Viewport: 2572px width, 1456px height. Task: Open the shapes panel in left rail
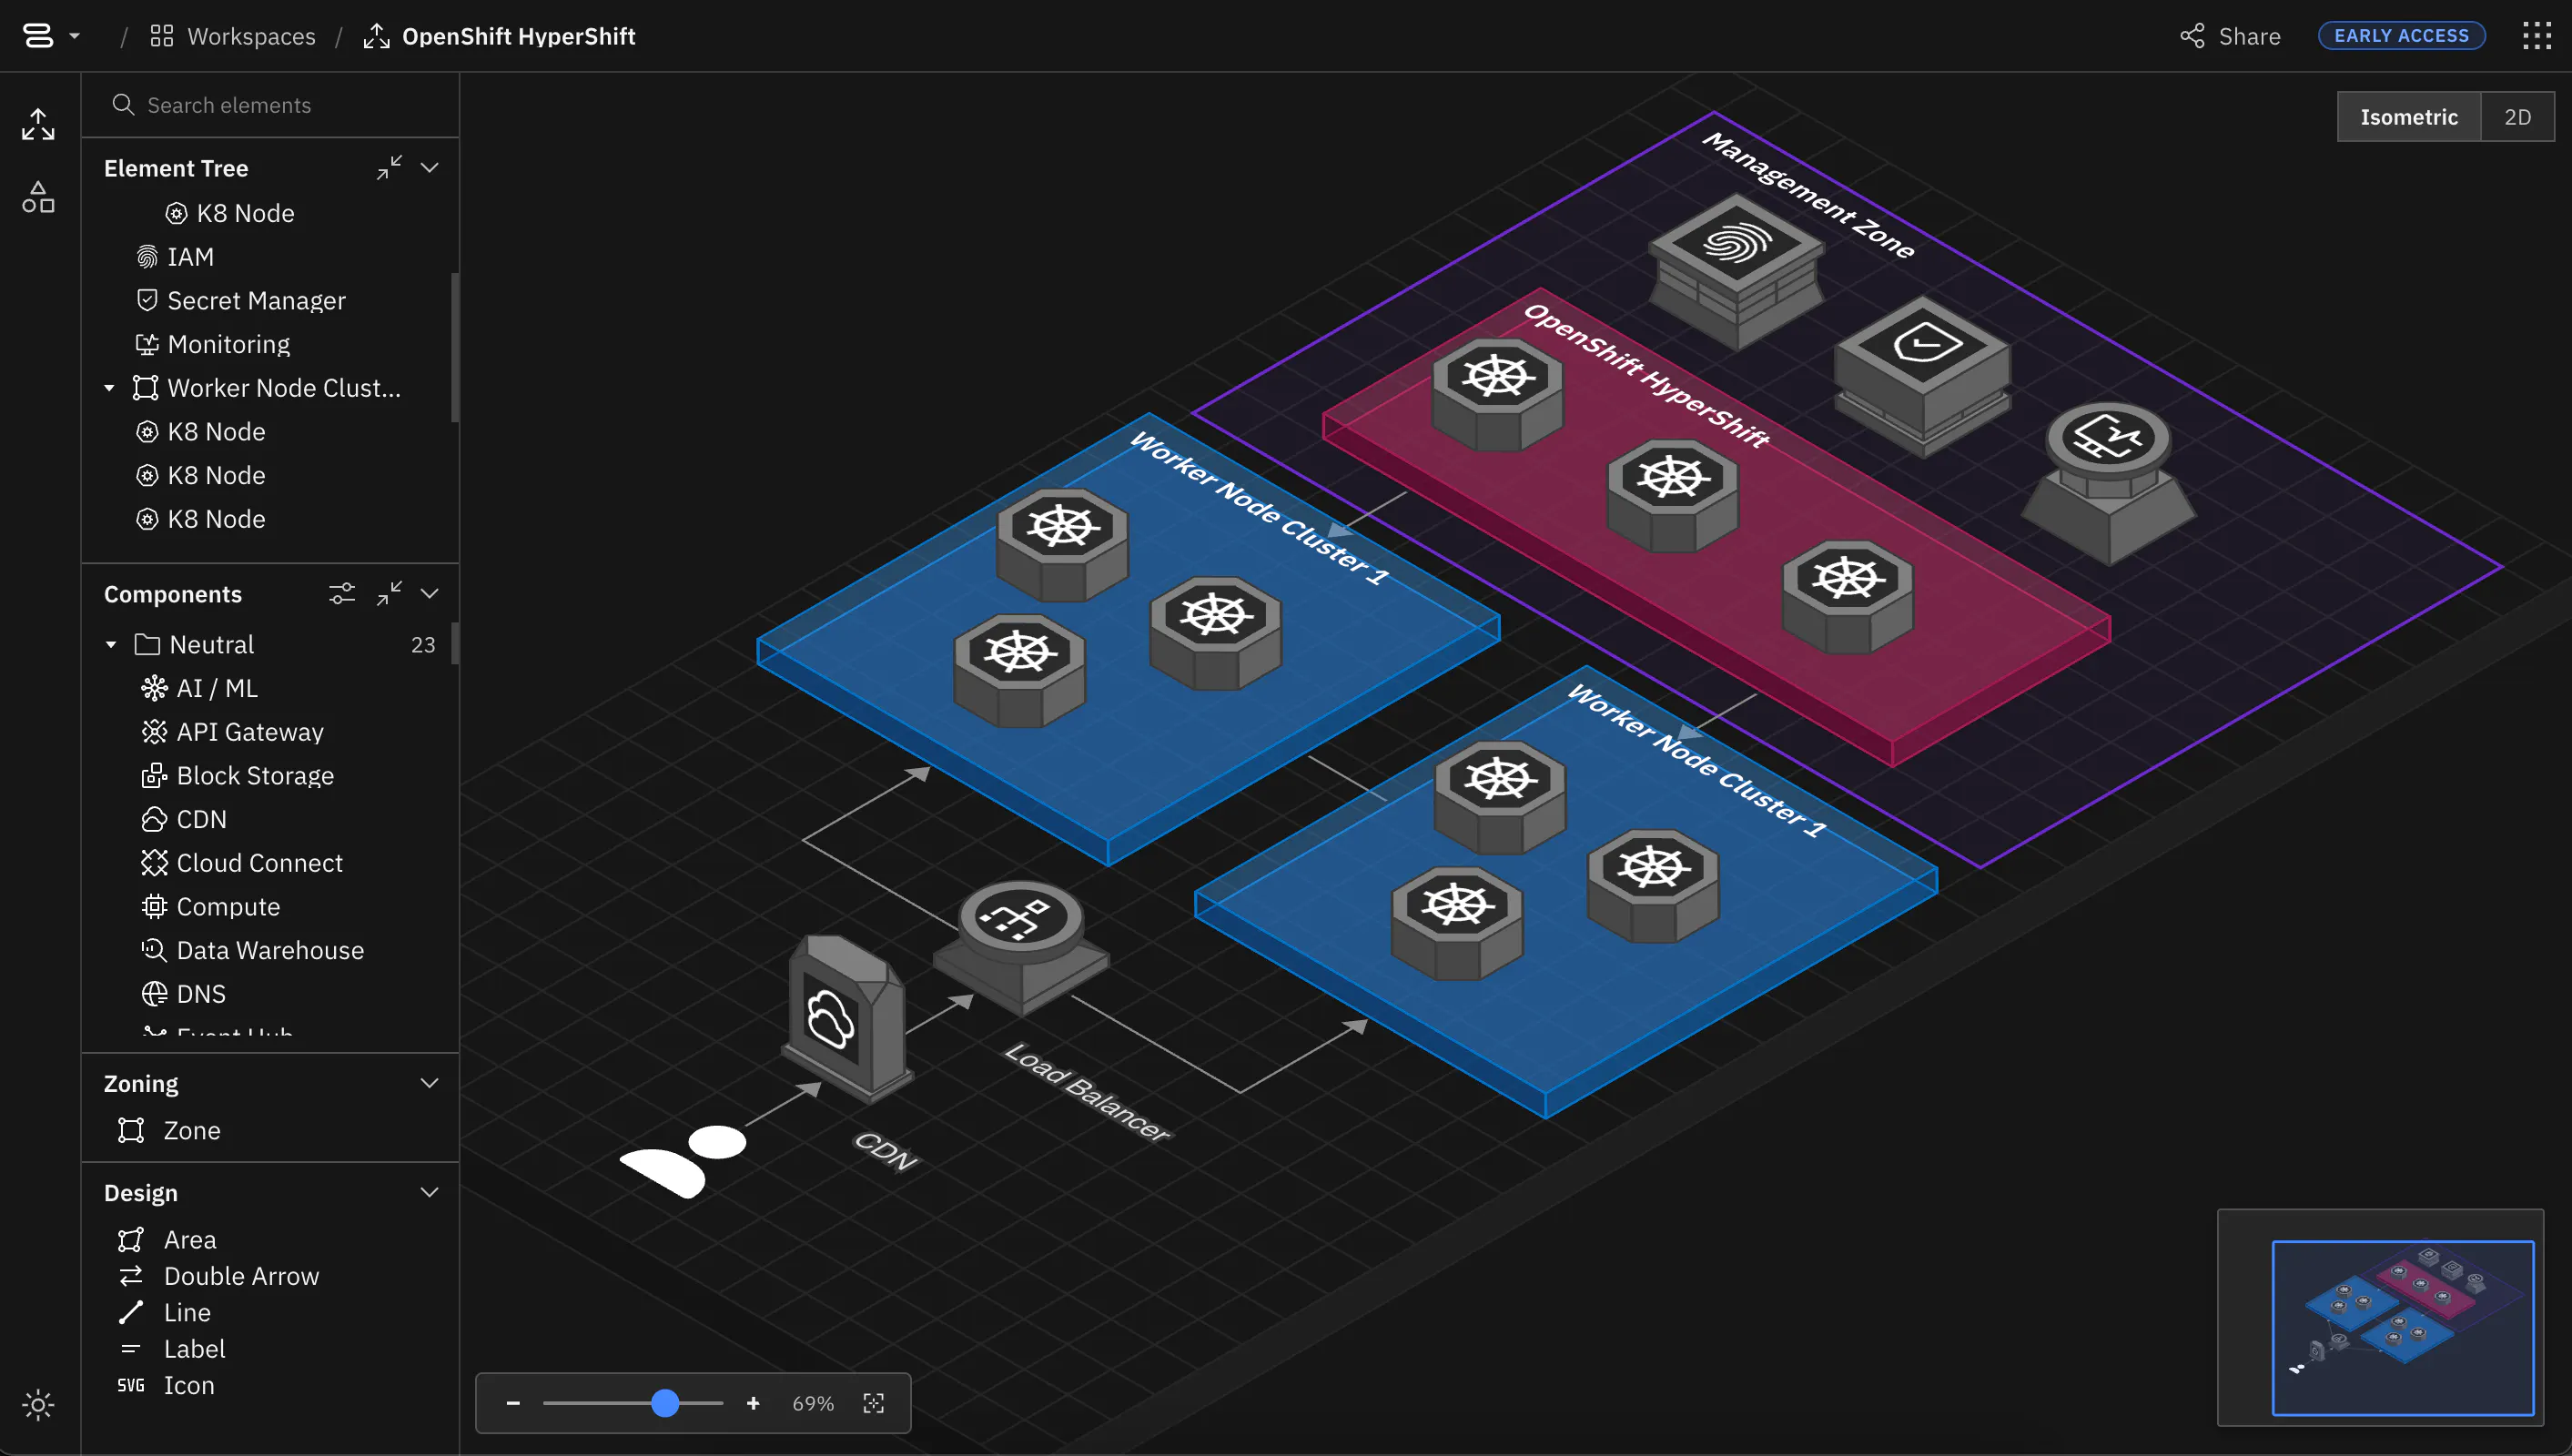coord(38,197)
